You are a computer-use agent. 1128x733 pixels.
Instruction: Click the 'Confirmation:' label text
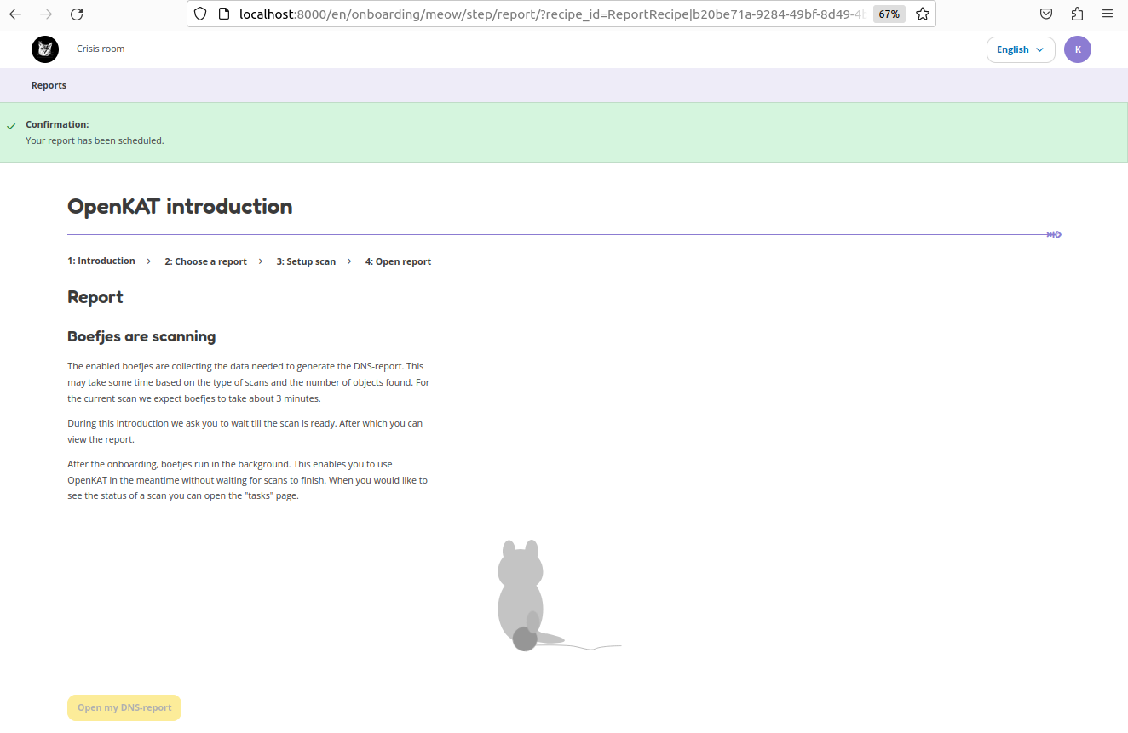click(x=57, y=124)
